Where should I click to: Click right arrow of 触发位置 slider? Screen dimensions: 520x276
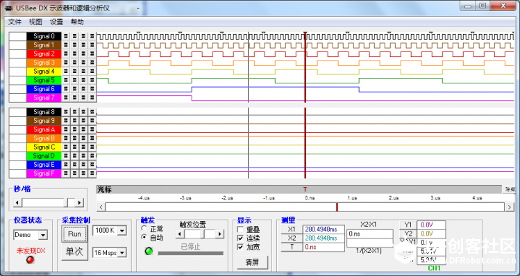click(219, 234)
